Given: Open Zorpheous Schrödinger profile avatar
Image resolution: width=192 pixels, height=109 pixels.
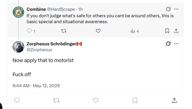Looking at the screenshot, I should 18,47.
